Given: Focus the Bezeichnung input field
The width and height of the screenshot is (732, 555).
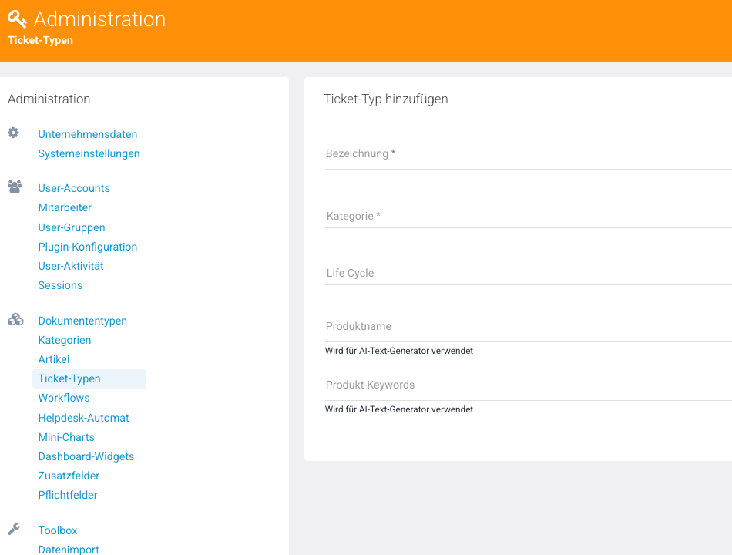Looking at the screenshot, I should [529, 154].
